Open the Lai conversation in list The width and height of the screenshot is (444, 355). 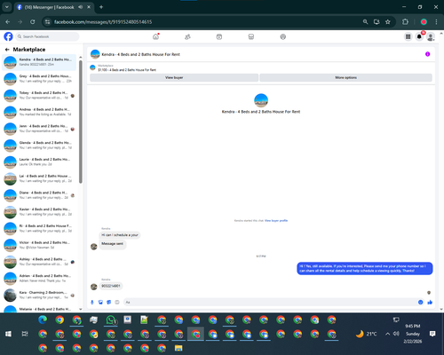coord(39,178)
